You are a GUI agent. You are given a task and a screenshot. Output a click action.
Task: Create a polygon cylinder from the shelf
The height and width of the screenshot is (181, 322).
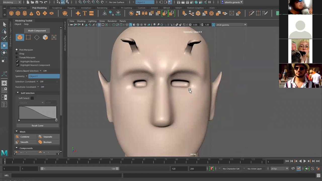[25, 13]
